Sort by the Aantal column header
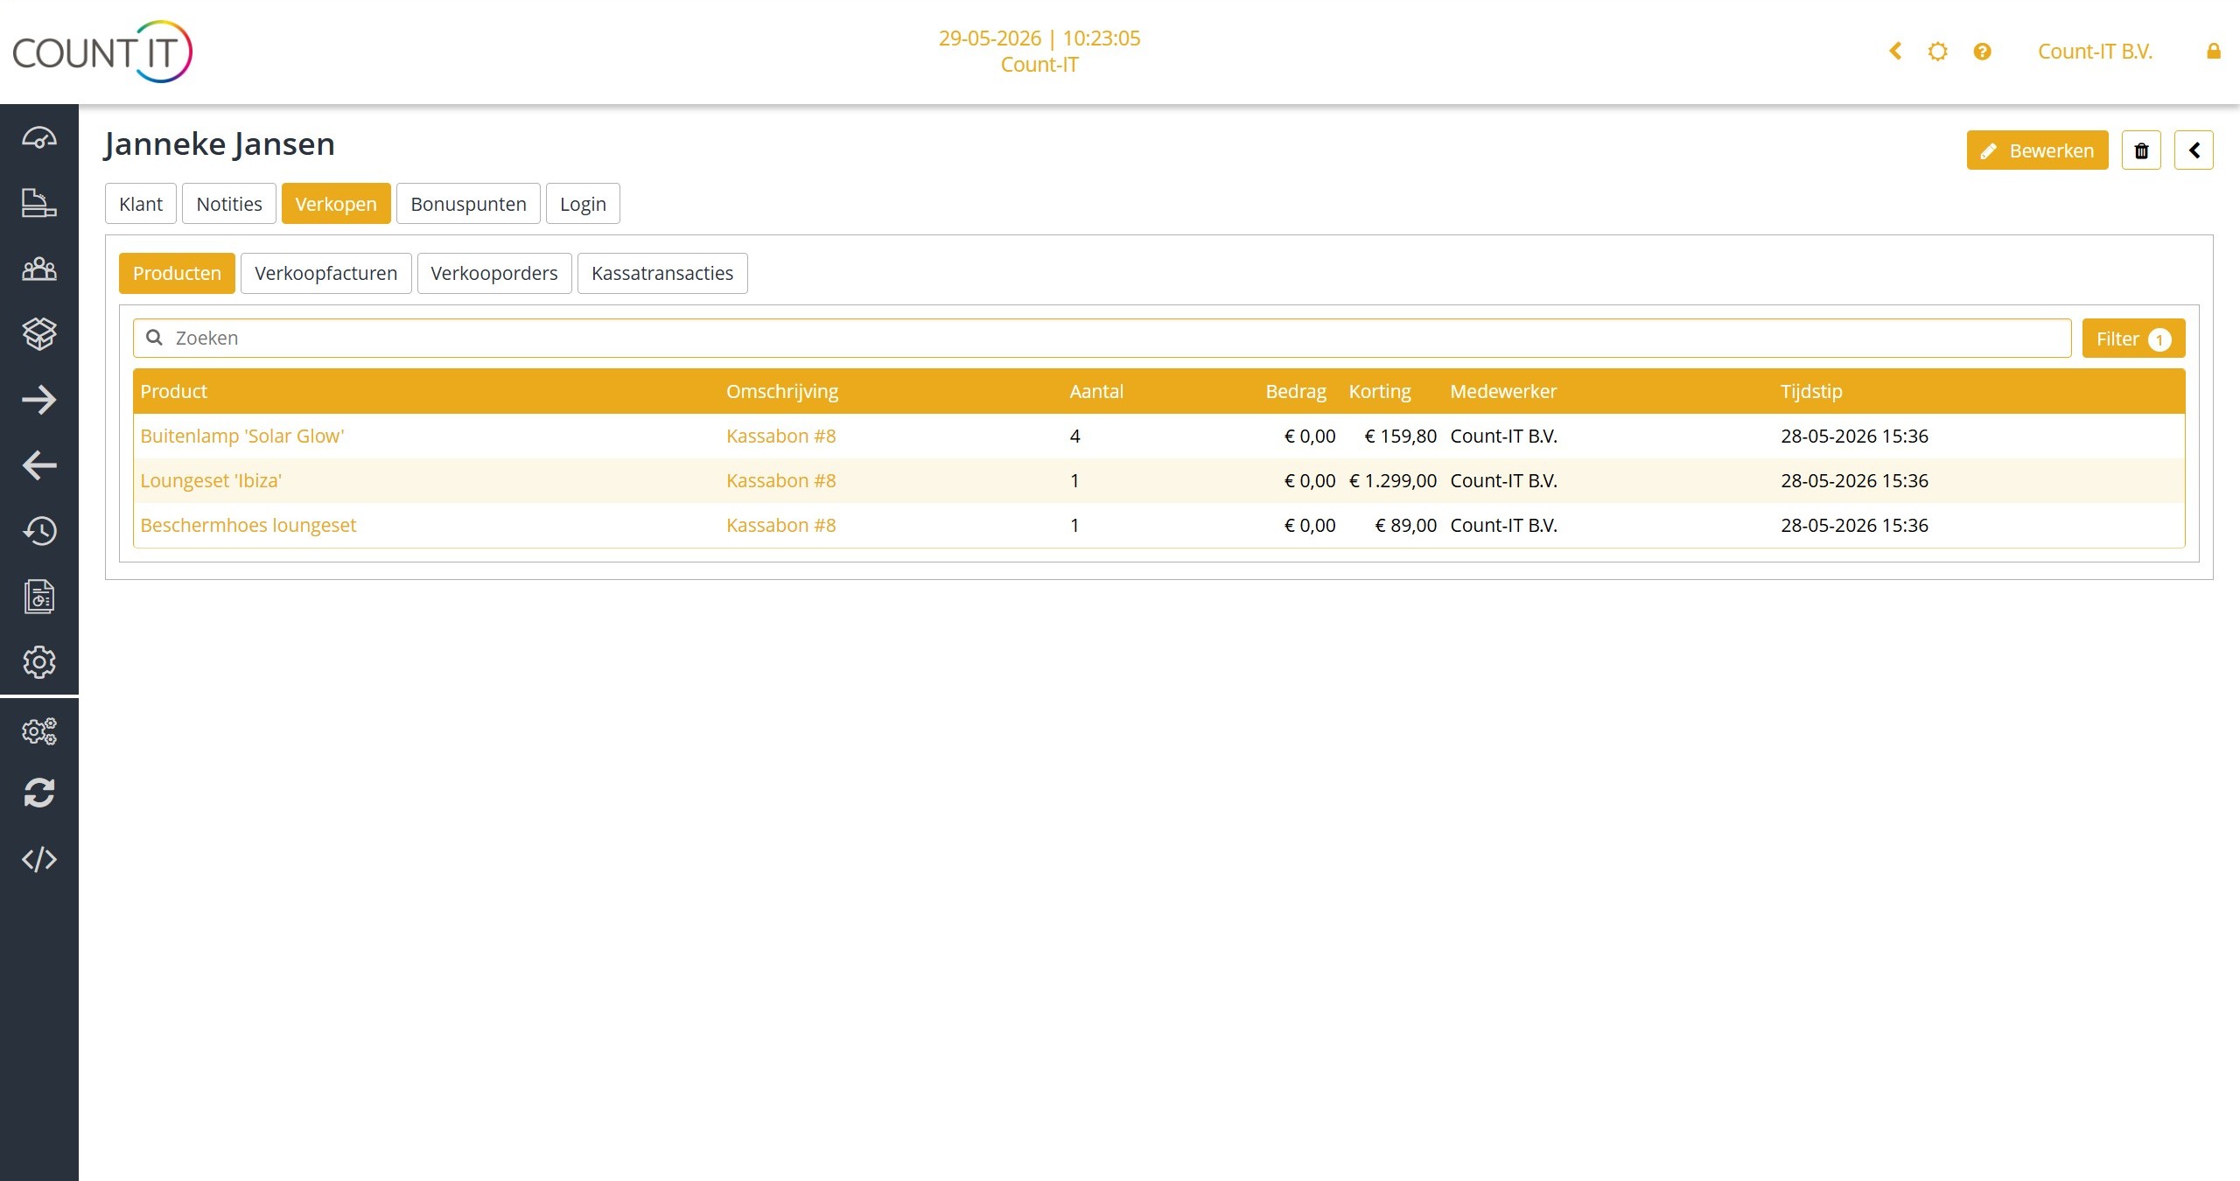The width and height of the screenshot is (2240, 1181). (1095, 391)
